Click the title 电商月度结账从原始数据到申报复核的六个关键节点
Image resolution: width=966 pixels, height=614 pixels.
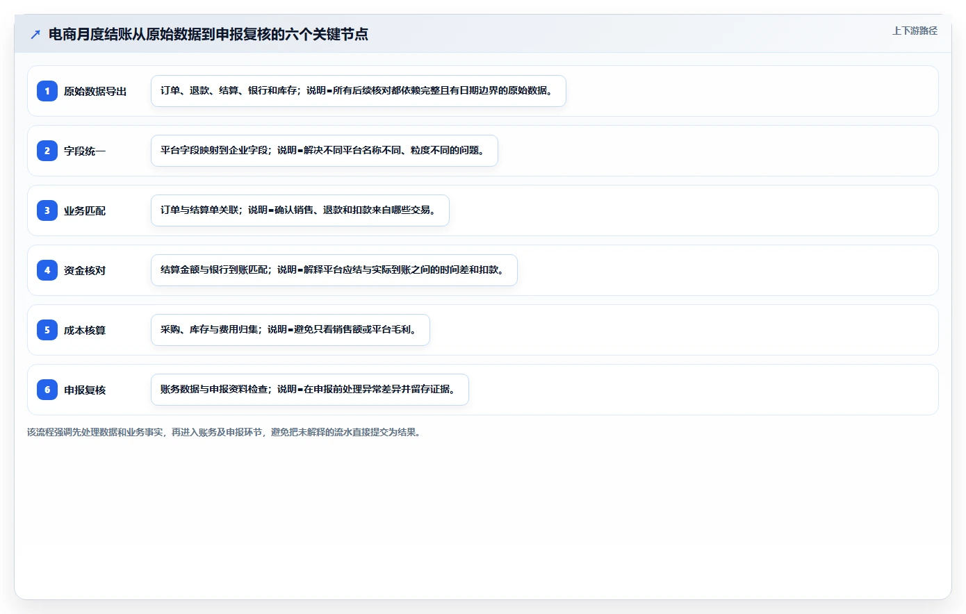coord(208,34)
